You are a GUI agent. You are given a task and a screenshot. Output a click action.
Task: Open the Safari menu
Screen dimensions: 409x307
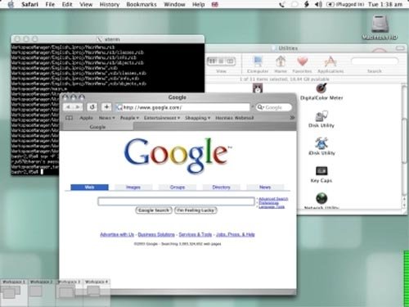[x=30, y=4]
